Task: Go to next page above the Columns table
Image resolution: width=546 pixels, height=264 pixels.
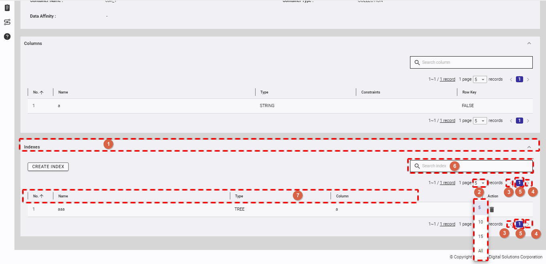Action: (x=528, y=79)
